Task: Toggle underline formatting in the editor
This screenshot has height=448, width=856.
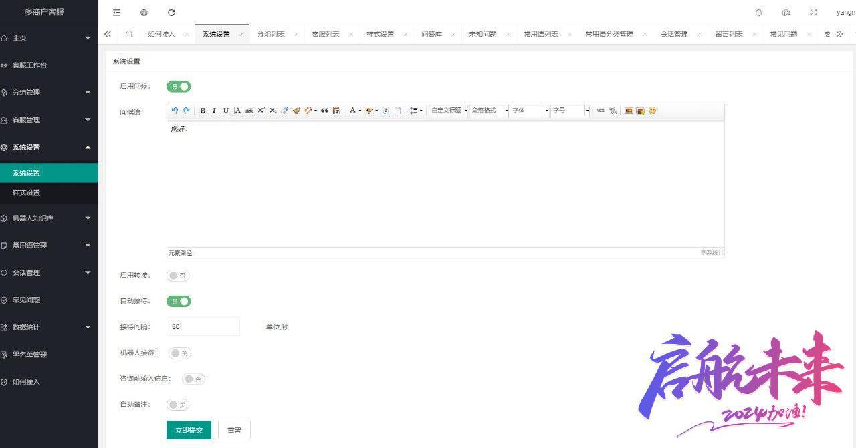Action: tap(226, 111)
